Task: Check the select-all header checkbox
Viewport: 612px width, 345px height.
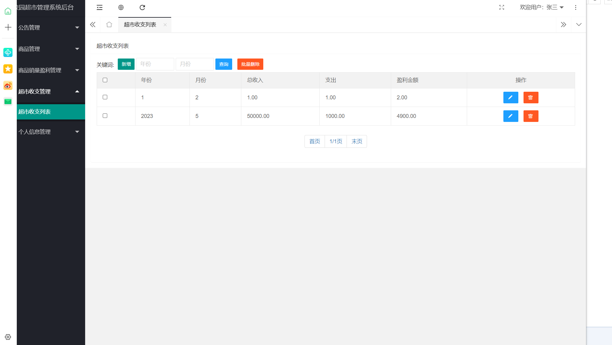Action: pos(105,80)
